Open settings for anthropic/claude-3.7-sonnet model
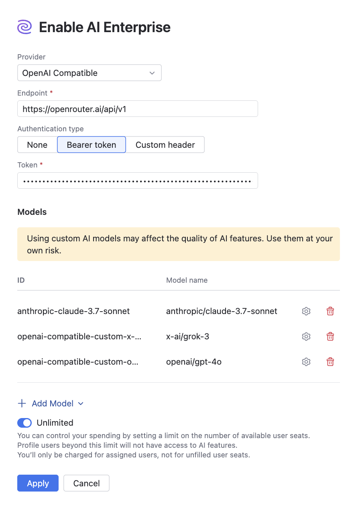The width and height of the screenshot is (358, 510). click(306, 311)
